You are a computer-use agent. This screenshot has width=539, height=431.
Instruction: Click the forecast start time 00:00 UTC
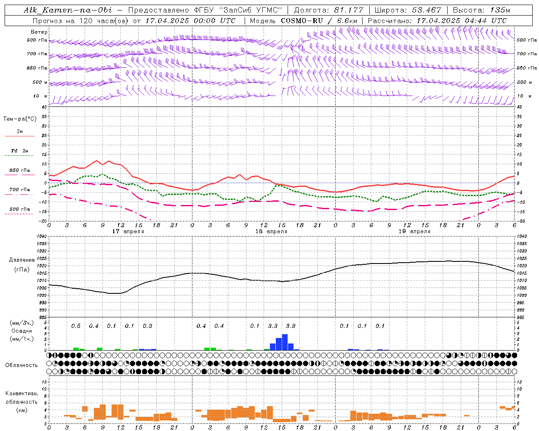[215, 21]
